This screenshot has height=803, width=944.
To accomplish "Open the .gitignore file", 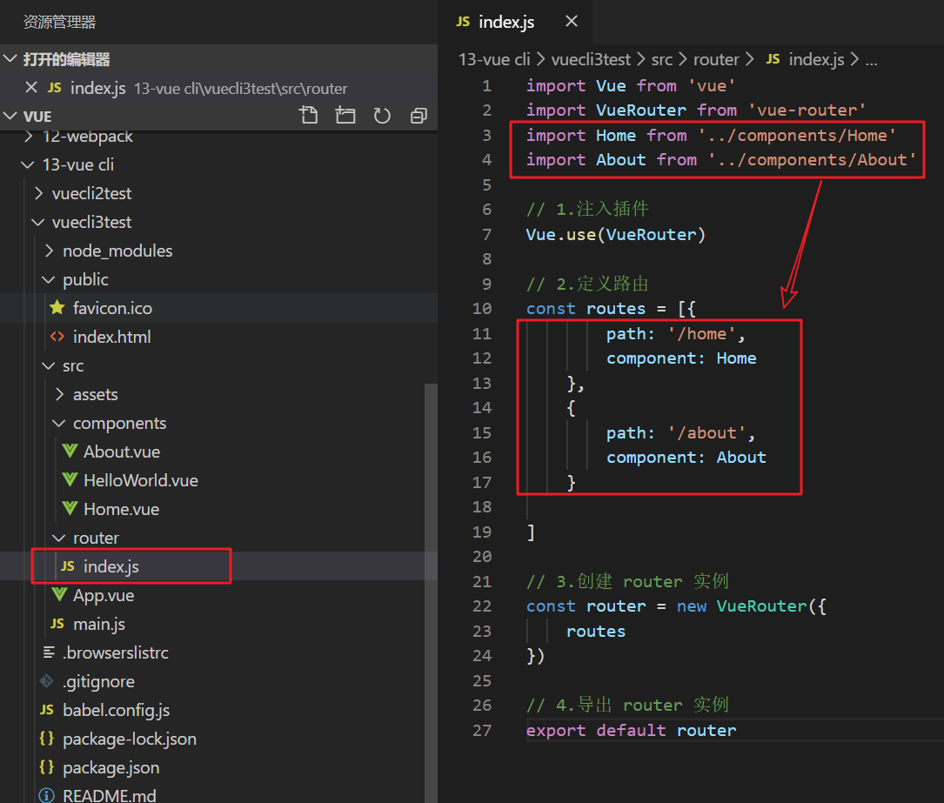I will click(98, 681).
